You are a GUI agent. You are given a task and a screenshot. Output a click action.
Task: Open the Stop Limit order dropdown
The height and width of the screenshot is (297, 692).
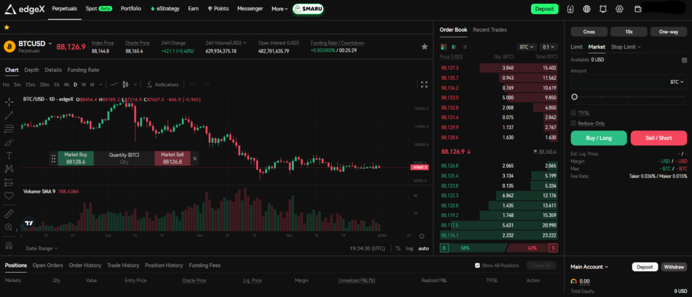point(626,47)
